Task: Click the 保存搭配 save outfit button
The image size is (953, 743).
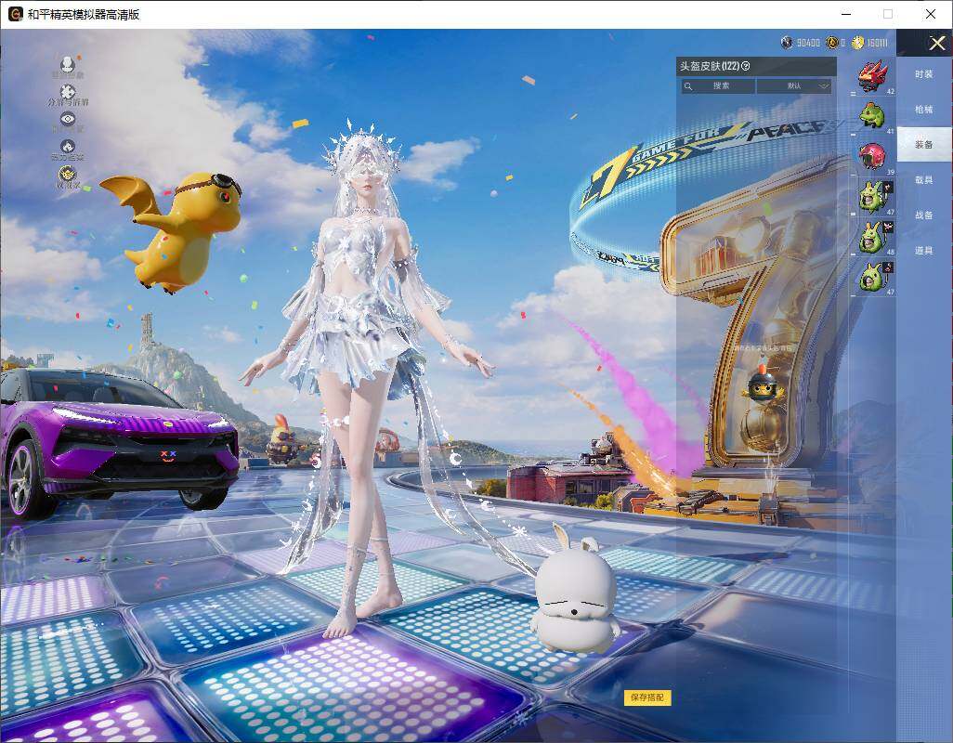Action: coord(647,697)
